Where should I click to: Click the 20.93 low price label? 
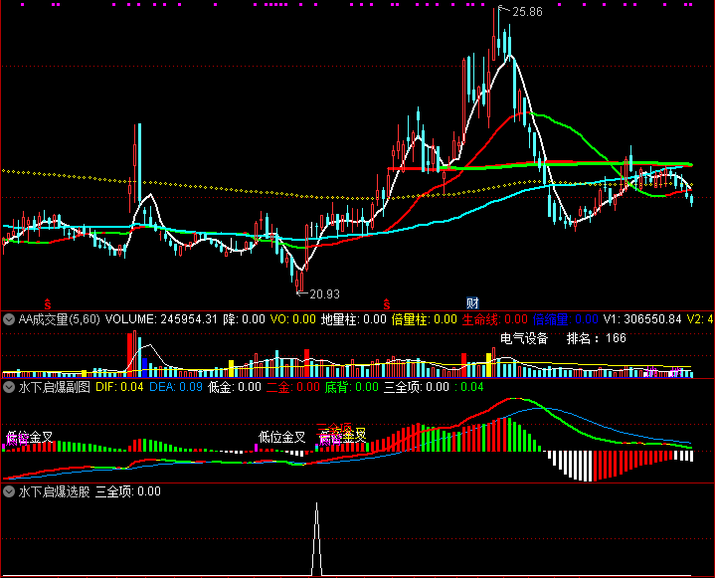[324, 294]
